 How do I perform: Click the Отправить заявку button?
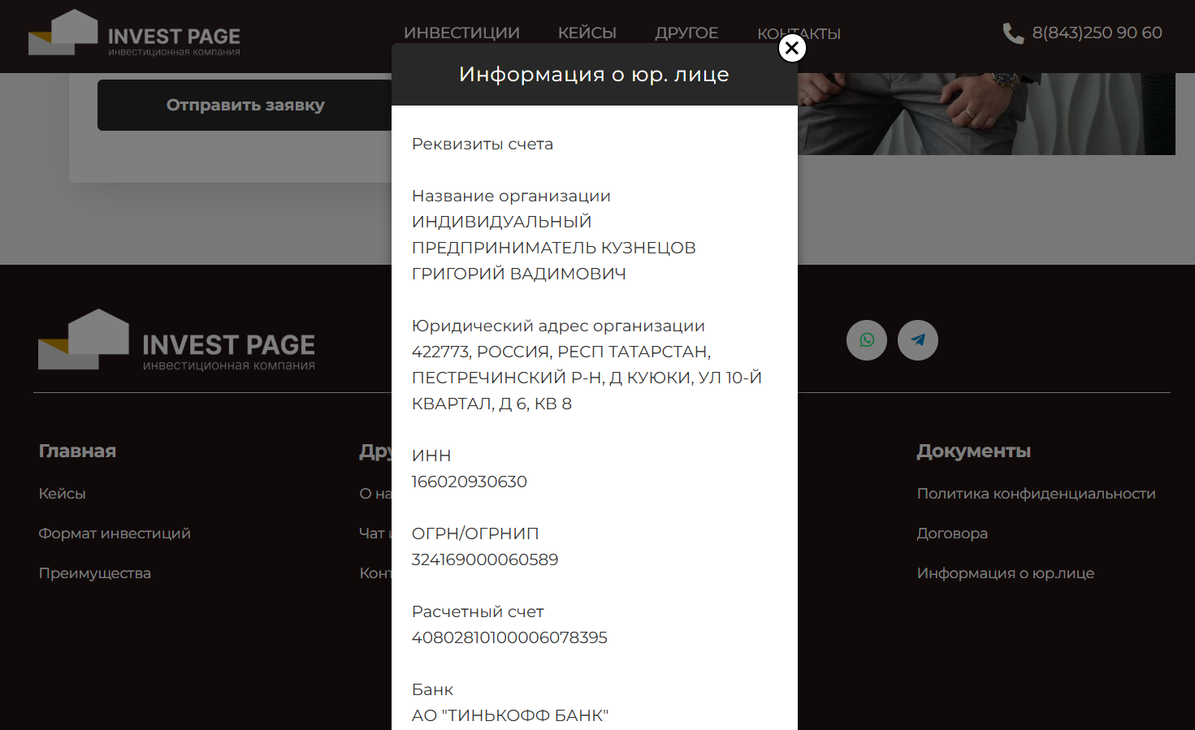245,105
